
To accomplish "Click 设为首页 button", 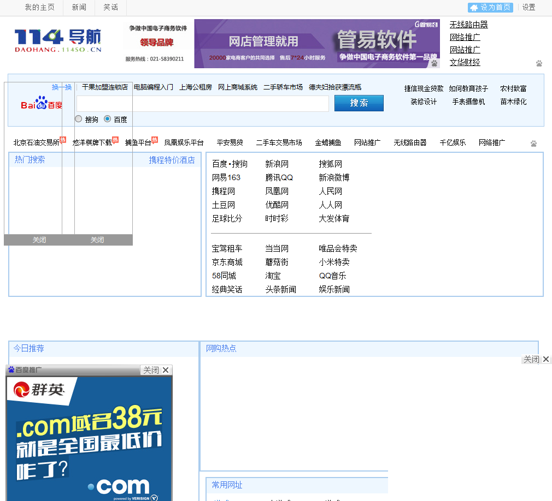I will tap(490, 8).
